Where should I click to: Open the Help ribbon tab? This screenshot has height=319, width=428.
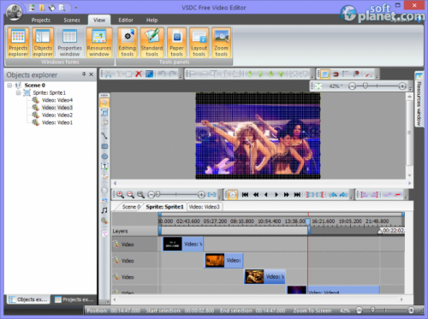[152, 20]
